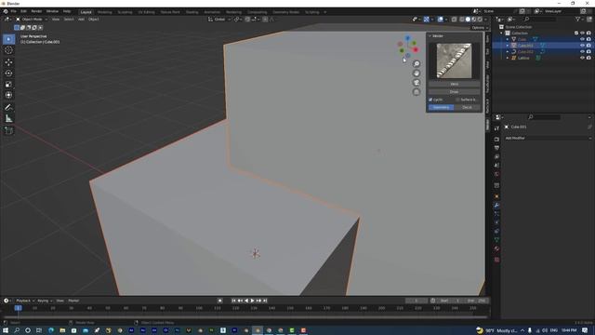Open the View Layer properties tab

click(x=496, y=157)
